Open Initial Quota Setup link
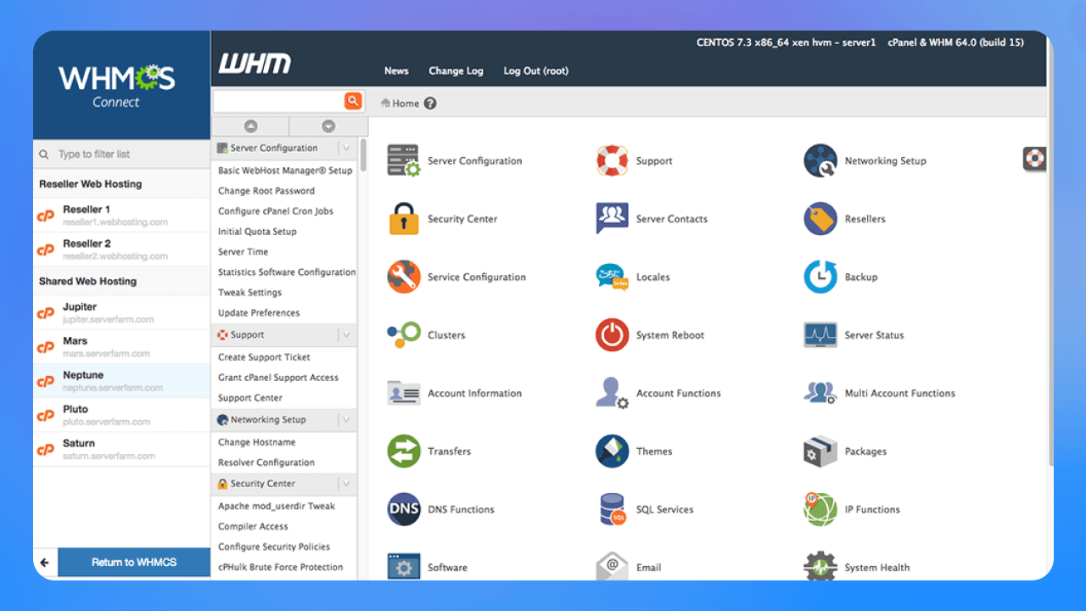The width and height of the screenshot is (1086, 611). pyautogui.click(x=257, y=232)
